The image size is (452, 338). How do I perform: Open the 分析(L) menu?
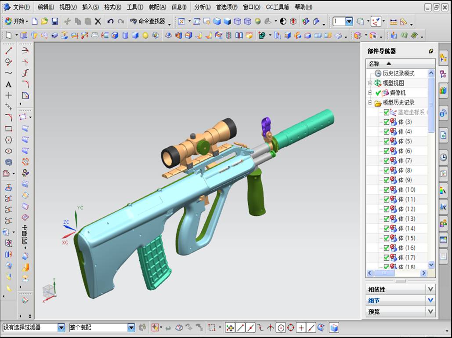tap(202, 7)
